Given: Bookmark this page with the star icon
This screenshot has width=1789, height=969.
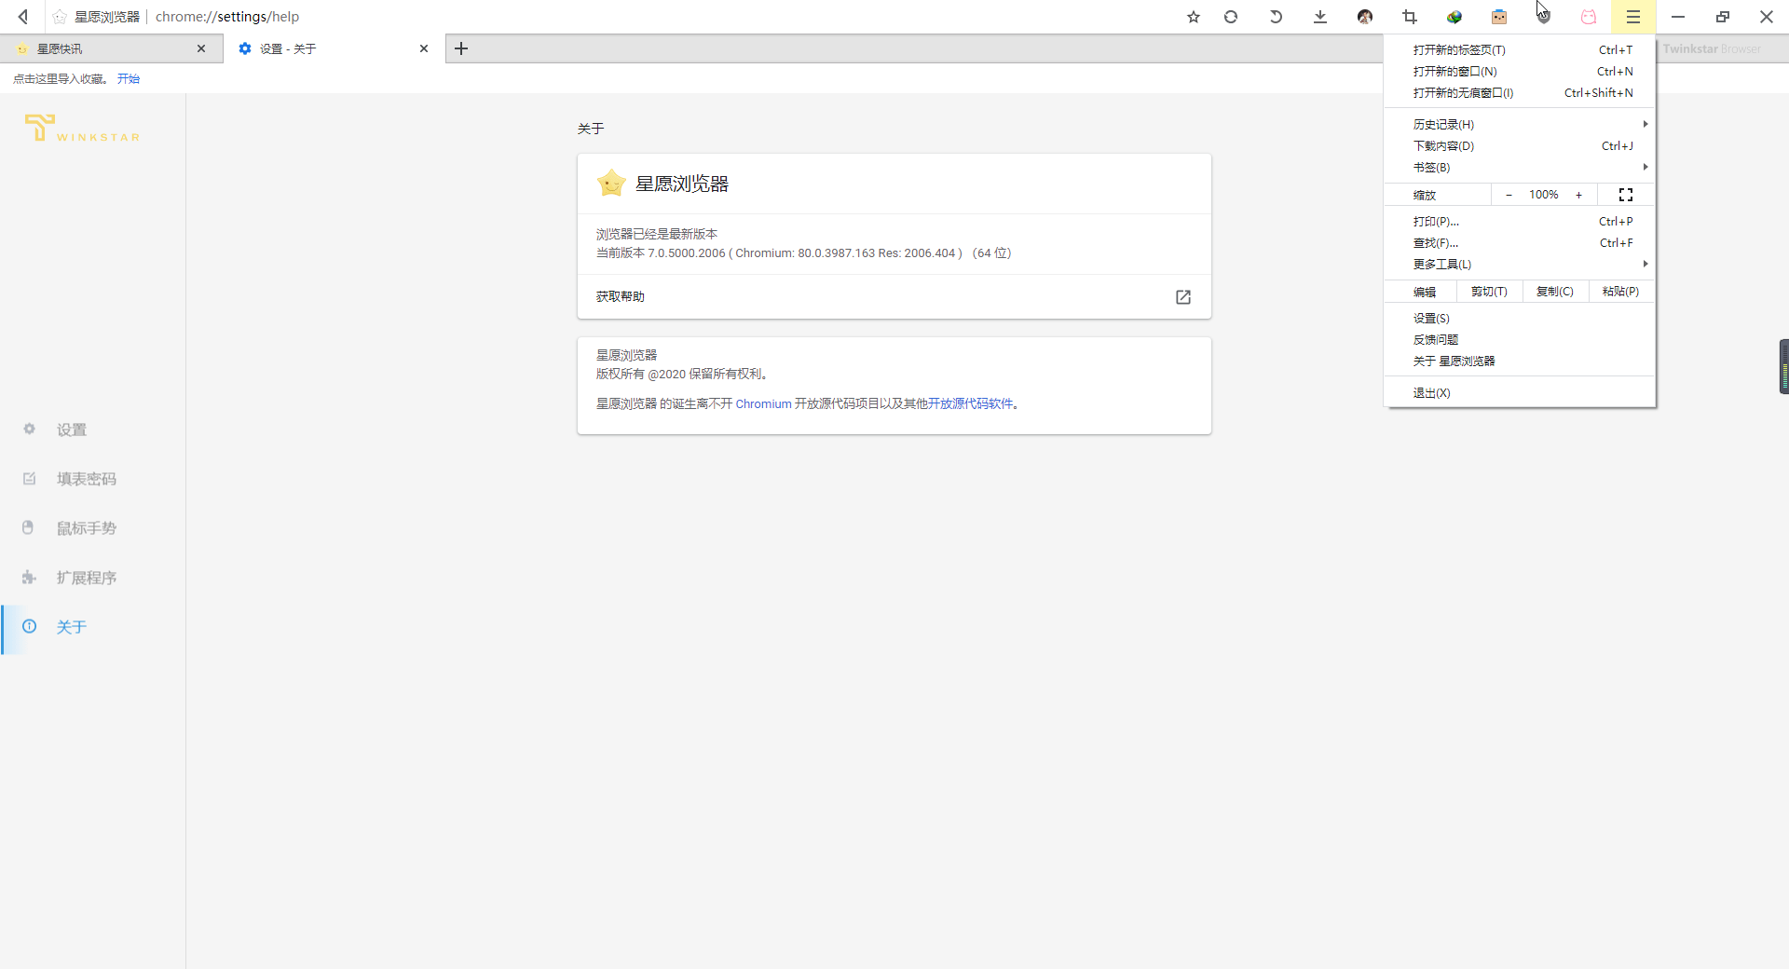Looking at the screenshot, I should point(1194,16).
